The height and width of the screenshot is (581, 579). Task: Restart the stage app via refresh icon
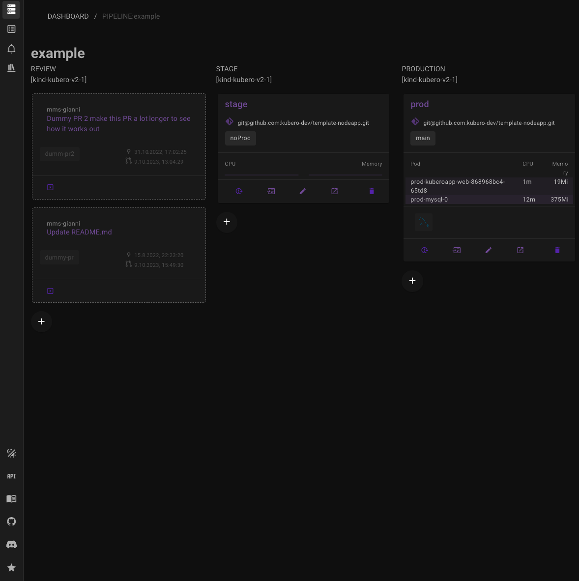tap(239, 191)
